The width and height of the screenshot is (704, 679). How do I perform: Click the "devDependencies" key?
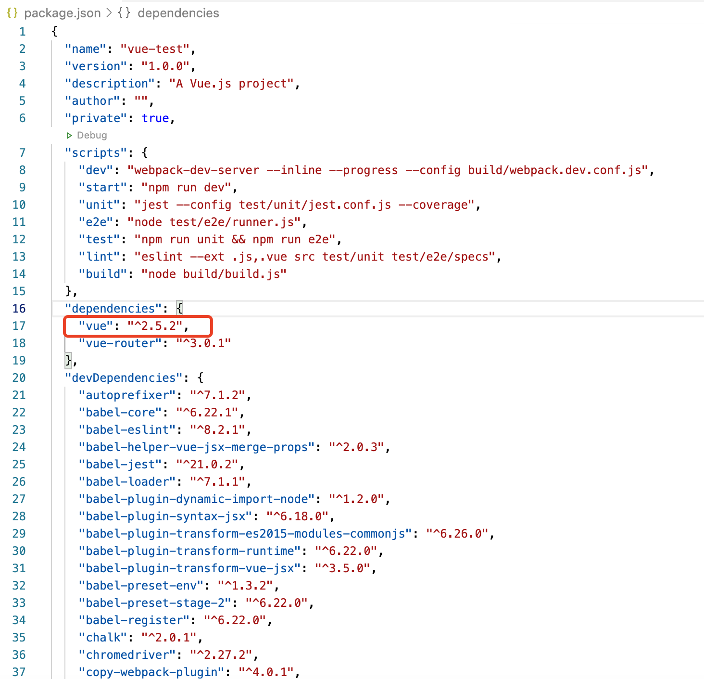pyautogui.click(x=124, y=378)
